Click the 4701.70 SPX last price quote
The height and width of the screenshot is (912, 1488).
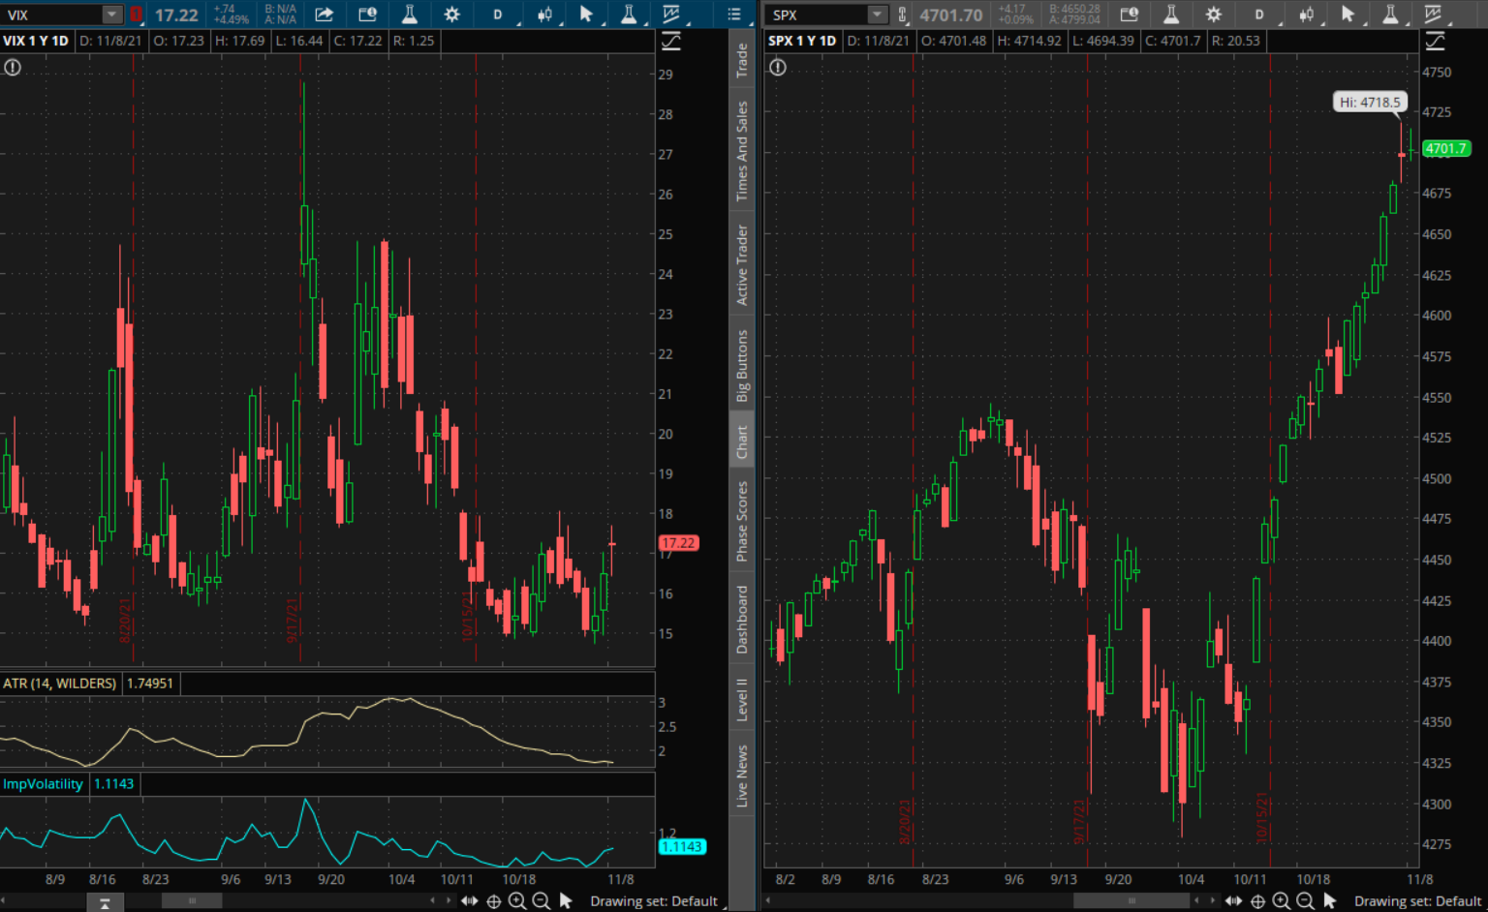click(x=951, y=15)
